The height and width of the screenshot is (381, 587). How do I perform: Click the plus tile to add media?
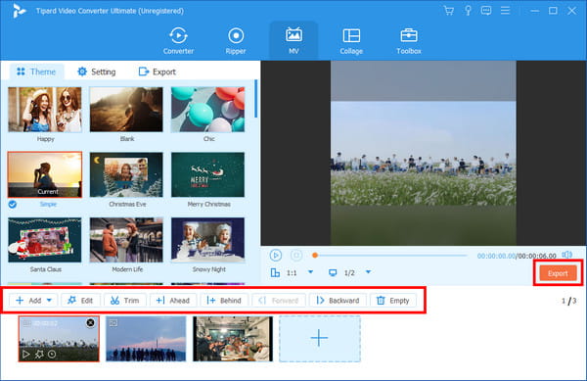pos(320,339)
